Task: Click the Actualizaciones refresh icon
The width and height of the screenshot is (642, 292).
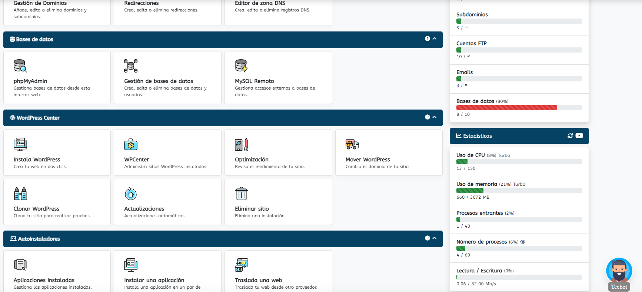Action: [x=131, y=194]
